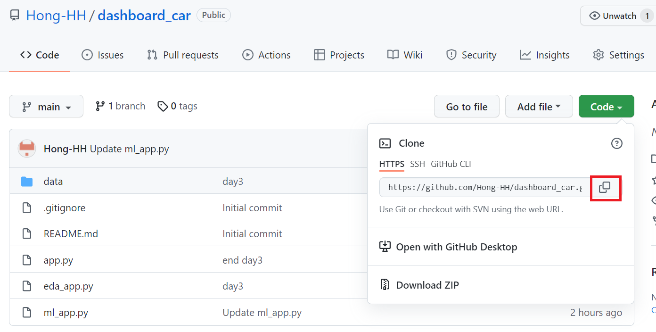This screenshot has width=656, height=332.
Task: Open 'Update ml_app.py' message on ml_app.py row
Action: (x=262, y=312)
